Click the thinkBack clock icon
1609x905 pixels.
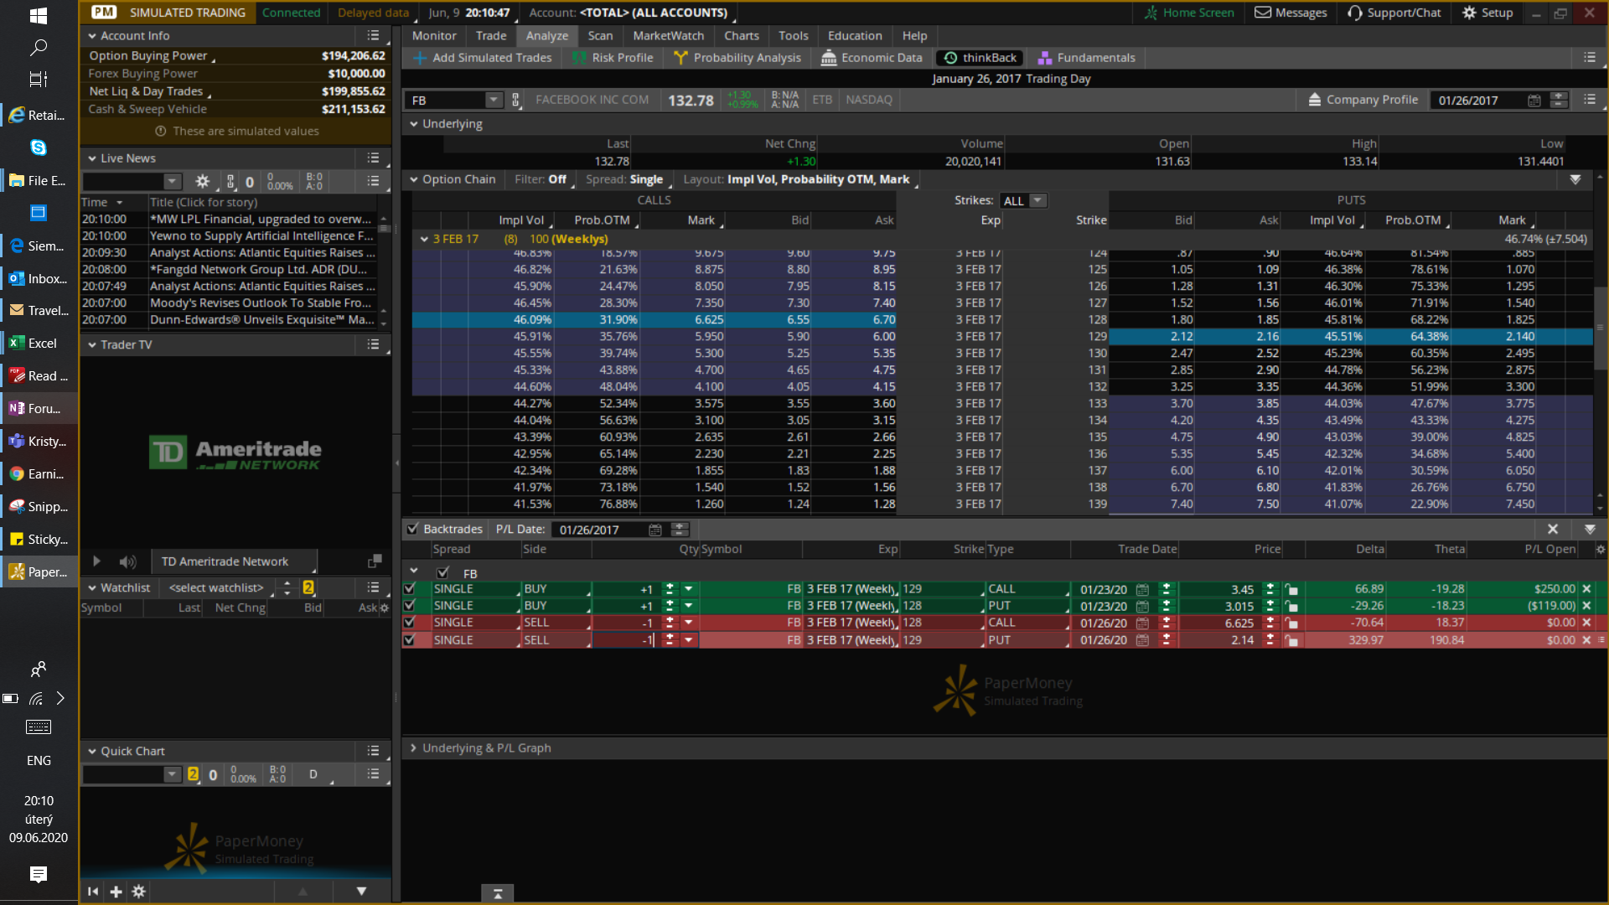pos(950,58)
